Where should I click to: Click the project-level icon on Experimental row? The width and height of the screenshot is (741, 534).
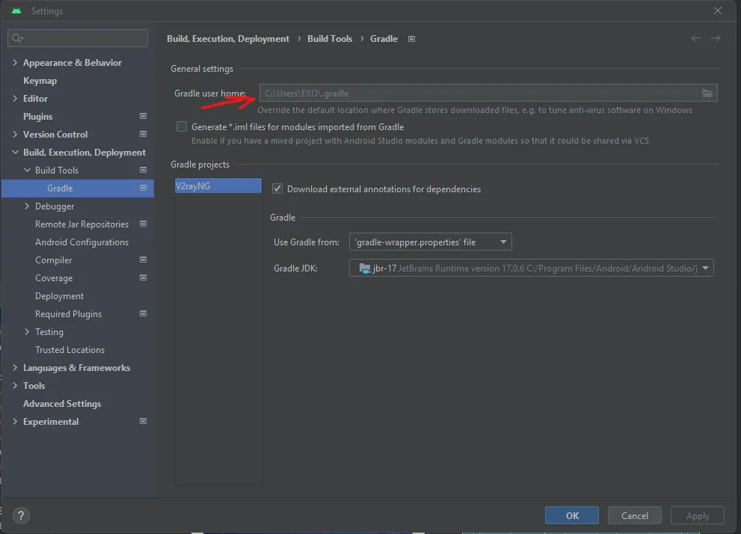tap(144, 422)
